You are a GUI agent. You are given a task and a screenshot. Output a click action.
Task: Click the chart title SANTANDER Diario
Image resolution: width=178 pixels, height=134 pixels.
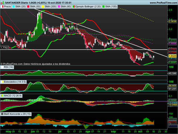16,3
